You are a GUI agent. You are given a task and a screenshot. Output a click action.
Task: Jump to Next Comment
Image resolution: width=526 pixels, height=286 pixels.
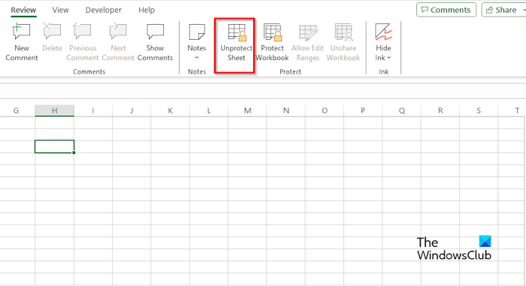(118, 42)
